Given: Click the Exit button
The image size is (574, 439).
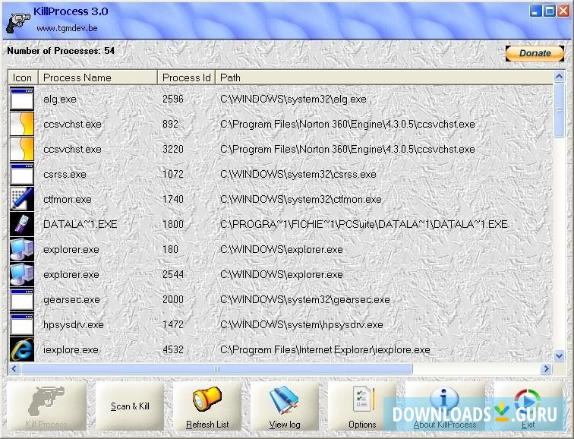Looking at the screenshot, I should point(528,406).
